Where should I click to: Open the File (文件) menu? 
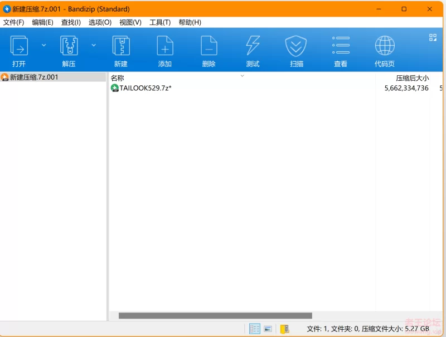13,22
